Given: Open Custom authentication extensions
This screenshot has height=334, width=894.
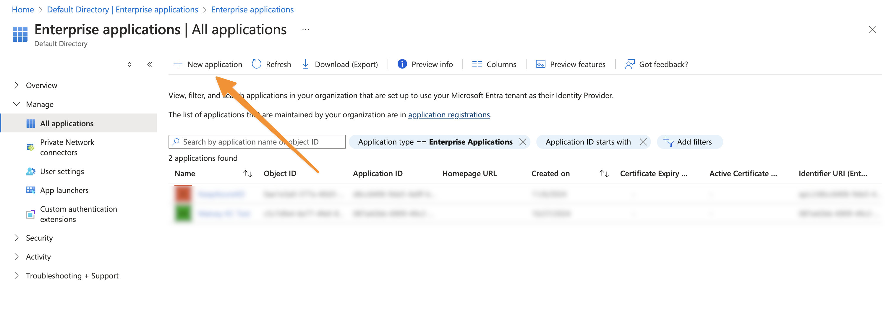Looking at the screenshot, I should 78,214.
